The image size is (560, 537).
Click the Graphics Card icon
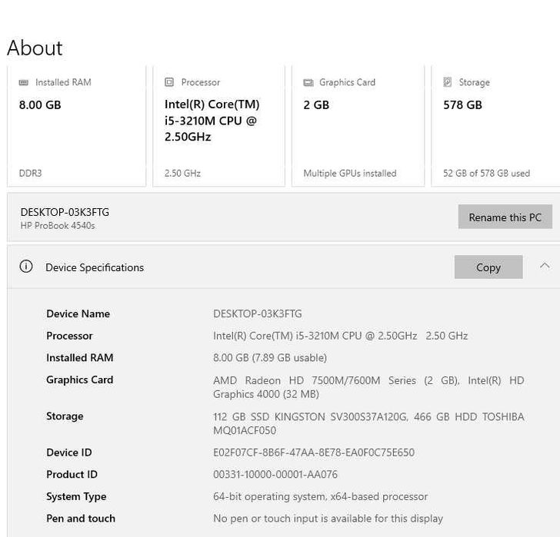tap(308, 83)
